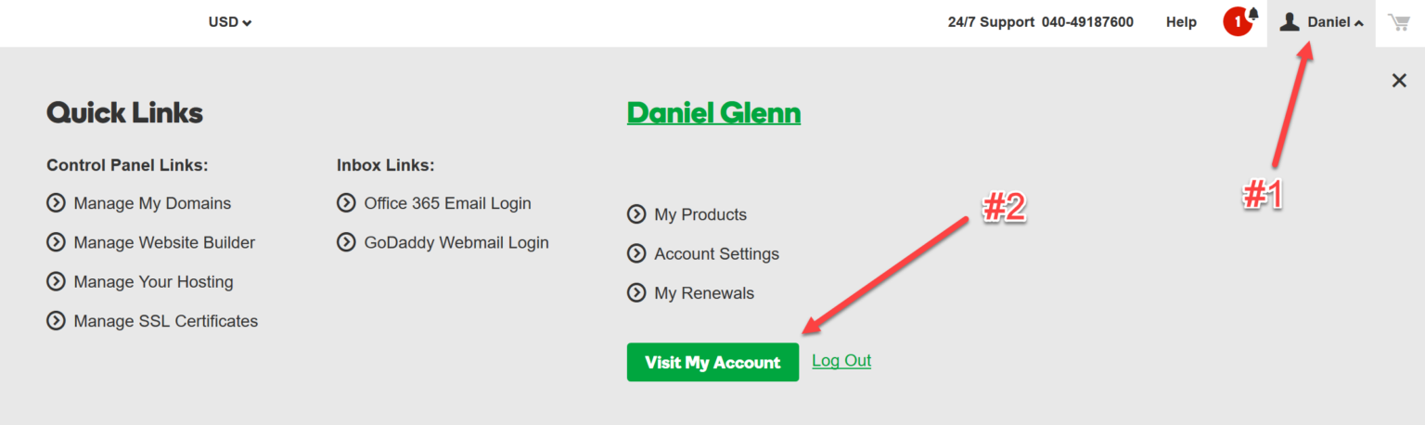Click arrow icon beside Office 365 Email Login
Image resolution: width=1425 pixels, height=425 pixels.
pos(346,202)
